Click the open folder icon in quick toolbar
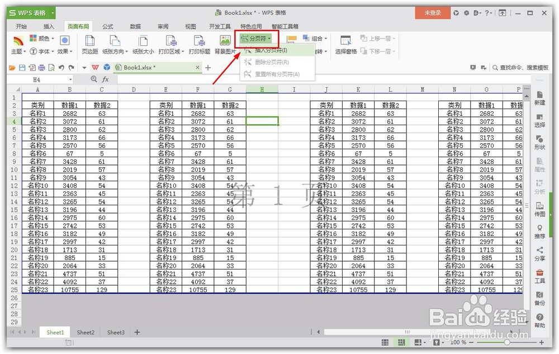This screenshot has width=559, height=354. [x=12, y=67]
